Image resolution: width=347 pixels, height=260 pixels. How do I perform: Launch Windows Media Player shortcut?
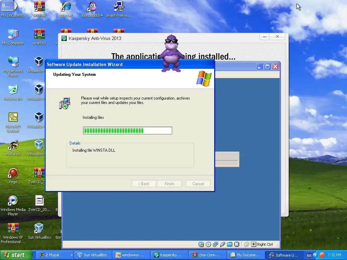[13, 205]
